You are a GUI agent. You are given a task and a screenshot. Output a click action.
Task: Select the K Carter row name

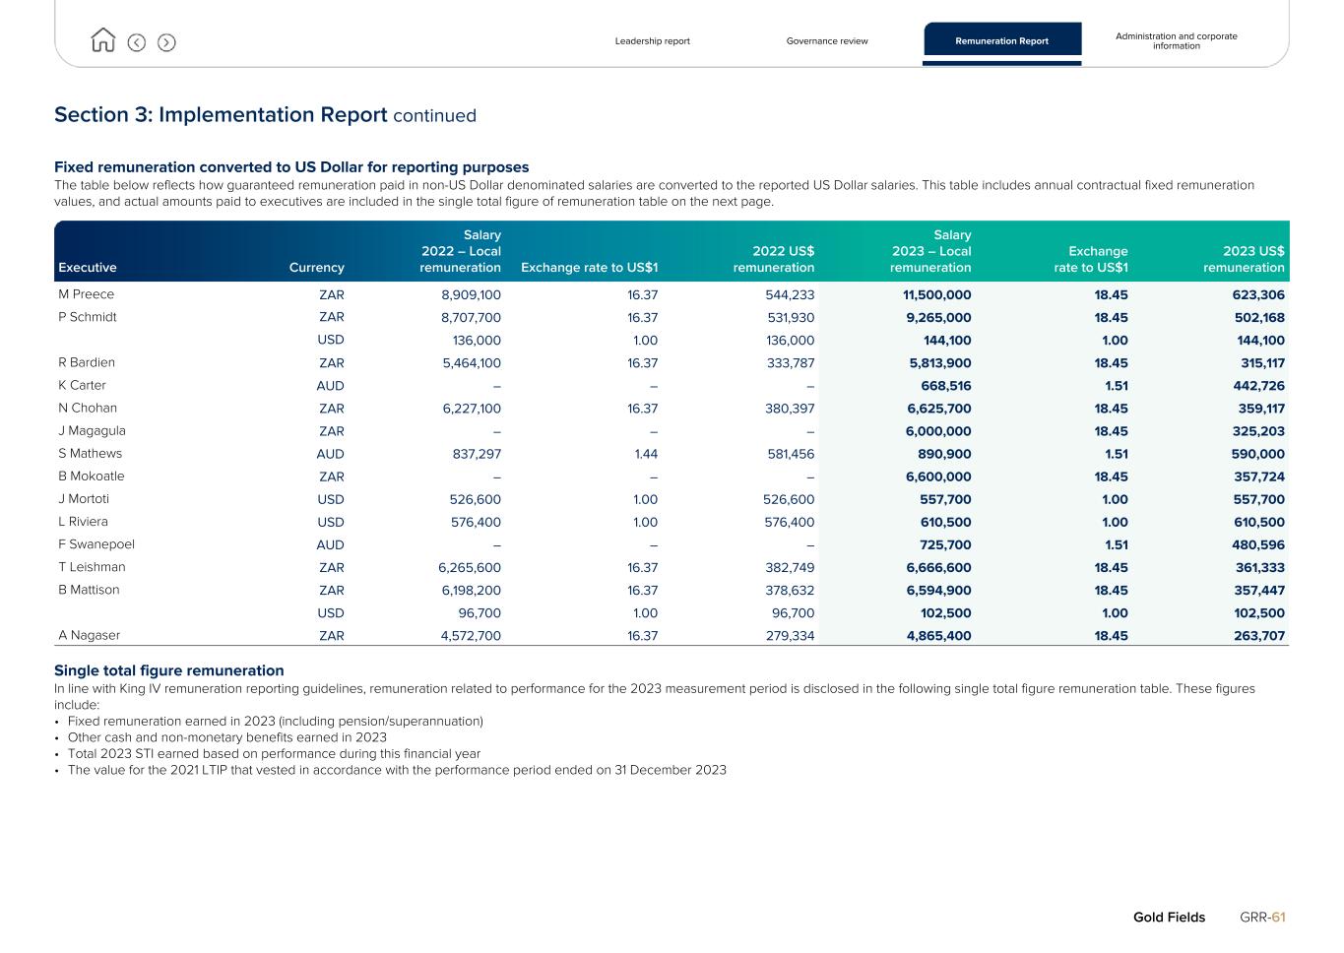82,385
